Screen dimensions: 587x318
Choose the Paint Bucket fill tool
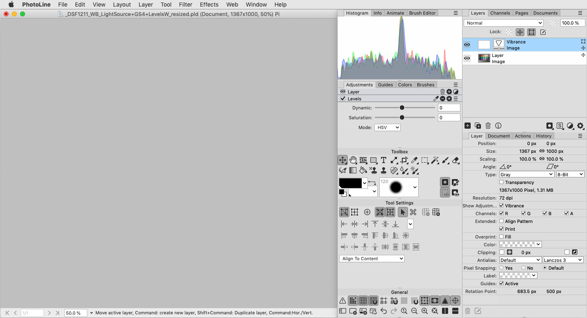363,170
